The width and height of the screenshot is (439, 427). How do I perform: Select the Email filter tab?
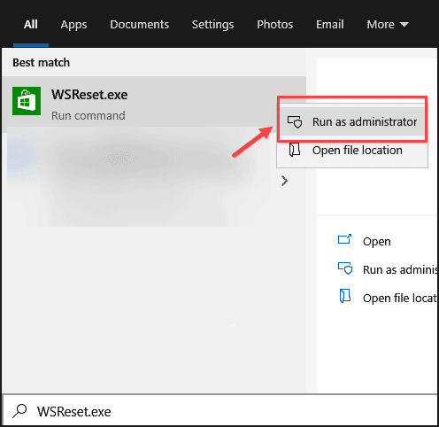pyautogui.click(x=330, y=25)
